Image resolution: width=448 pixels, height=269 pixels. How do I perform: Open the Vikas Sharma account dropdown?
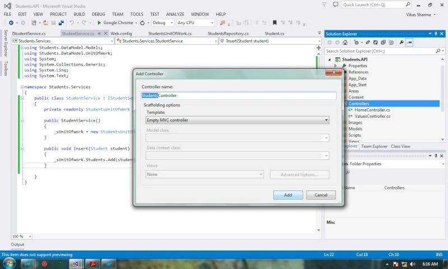point(421,15)
